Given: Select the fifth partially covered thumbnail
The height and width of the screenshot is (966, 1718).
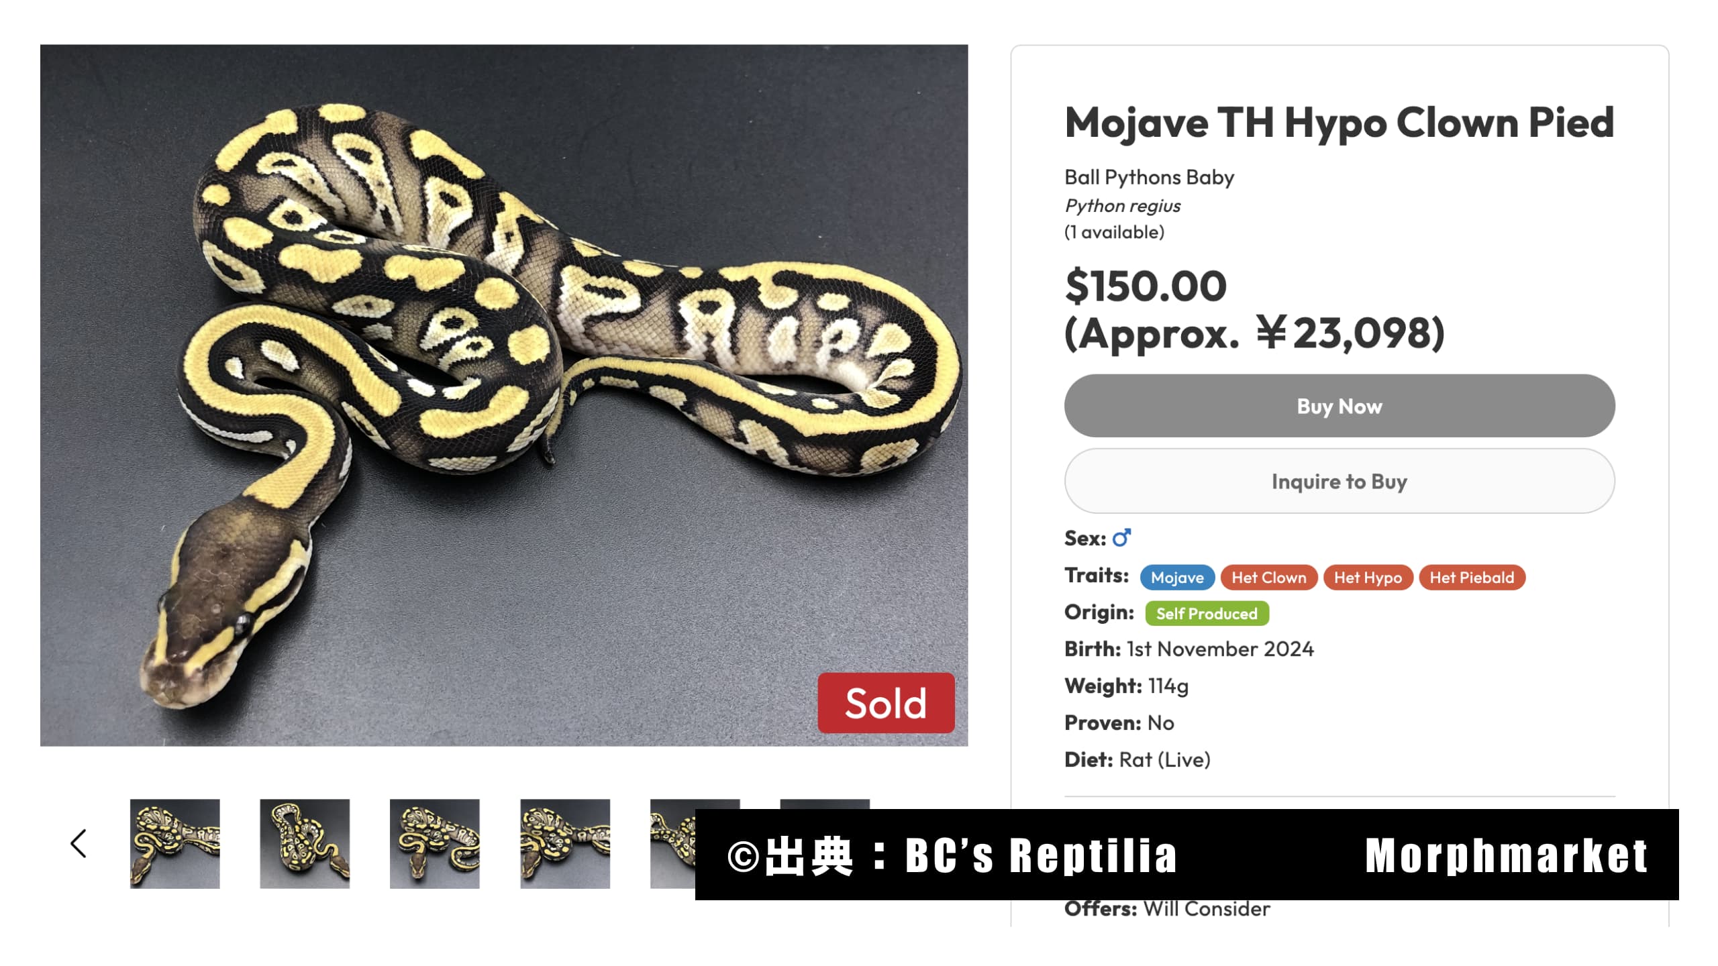Looking at the screenshot, I should 672,843.
